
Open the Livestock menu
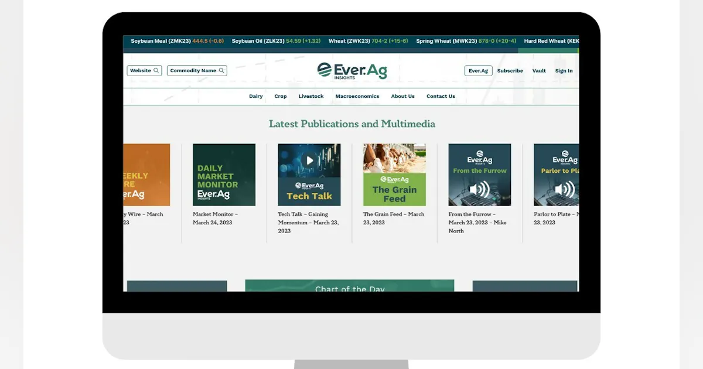point(311,96)
